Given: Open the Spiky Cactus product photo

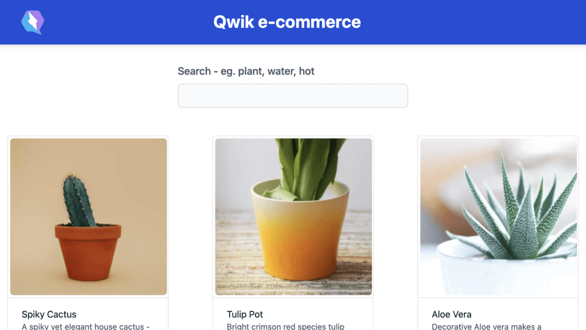Looking at the screenshot, I should coord(88,217).
